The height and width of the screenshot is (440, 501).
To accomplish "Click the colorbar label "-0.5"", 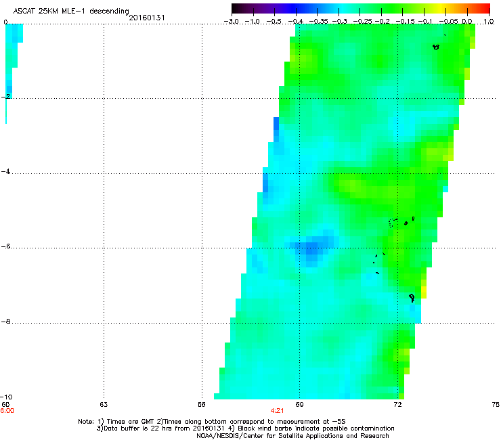I will 274,22.
